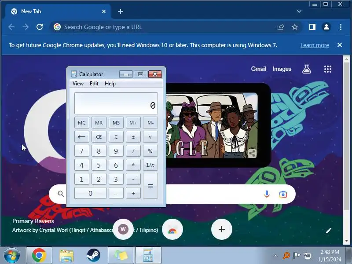Click the taskbar clock 2:48 PM
The image size is (352, 264).
[x=330, y=252]
